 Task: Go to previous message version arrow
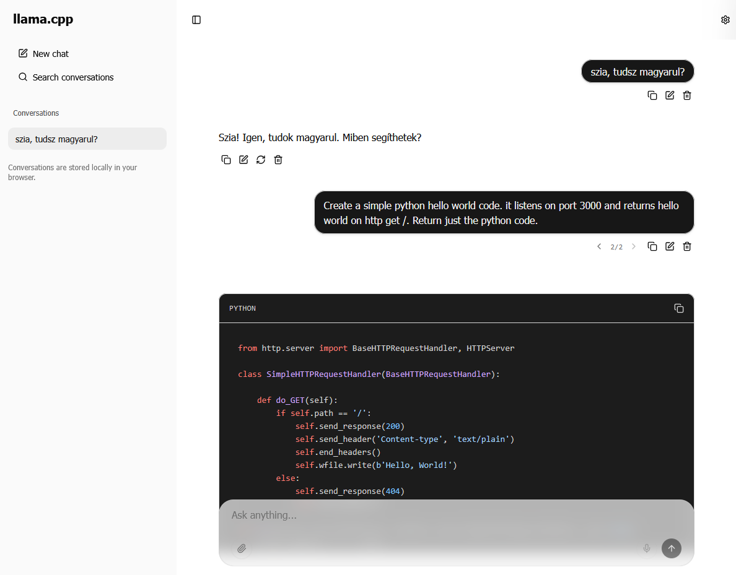[x=599, y=246]
